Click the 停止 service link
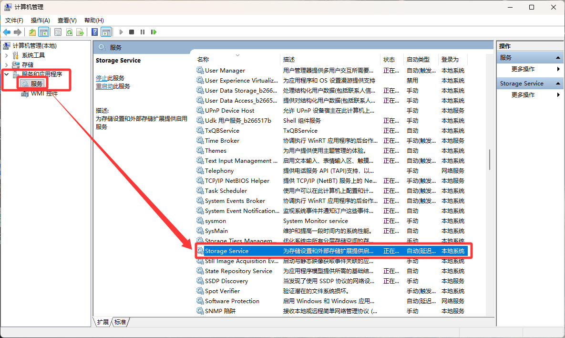565x338 pixels. click(x=101, y=78)
